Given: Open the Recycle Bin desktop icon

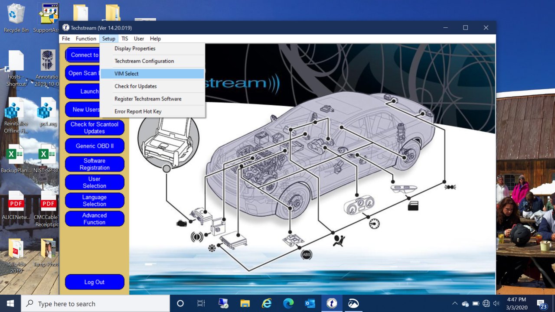Looking at the screenshot, I should 16,17.
